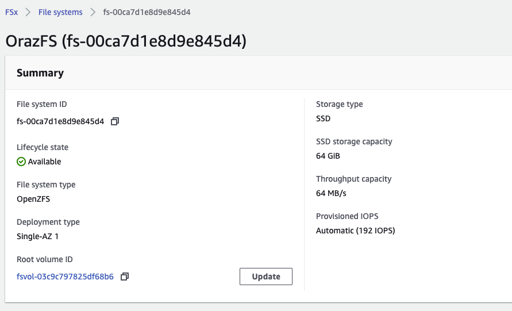This screenshot has height=311, width=512.
Task: Click the green Available status checkmark icon
Action: 21,162
